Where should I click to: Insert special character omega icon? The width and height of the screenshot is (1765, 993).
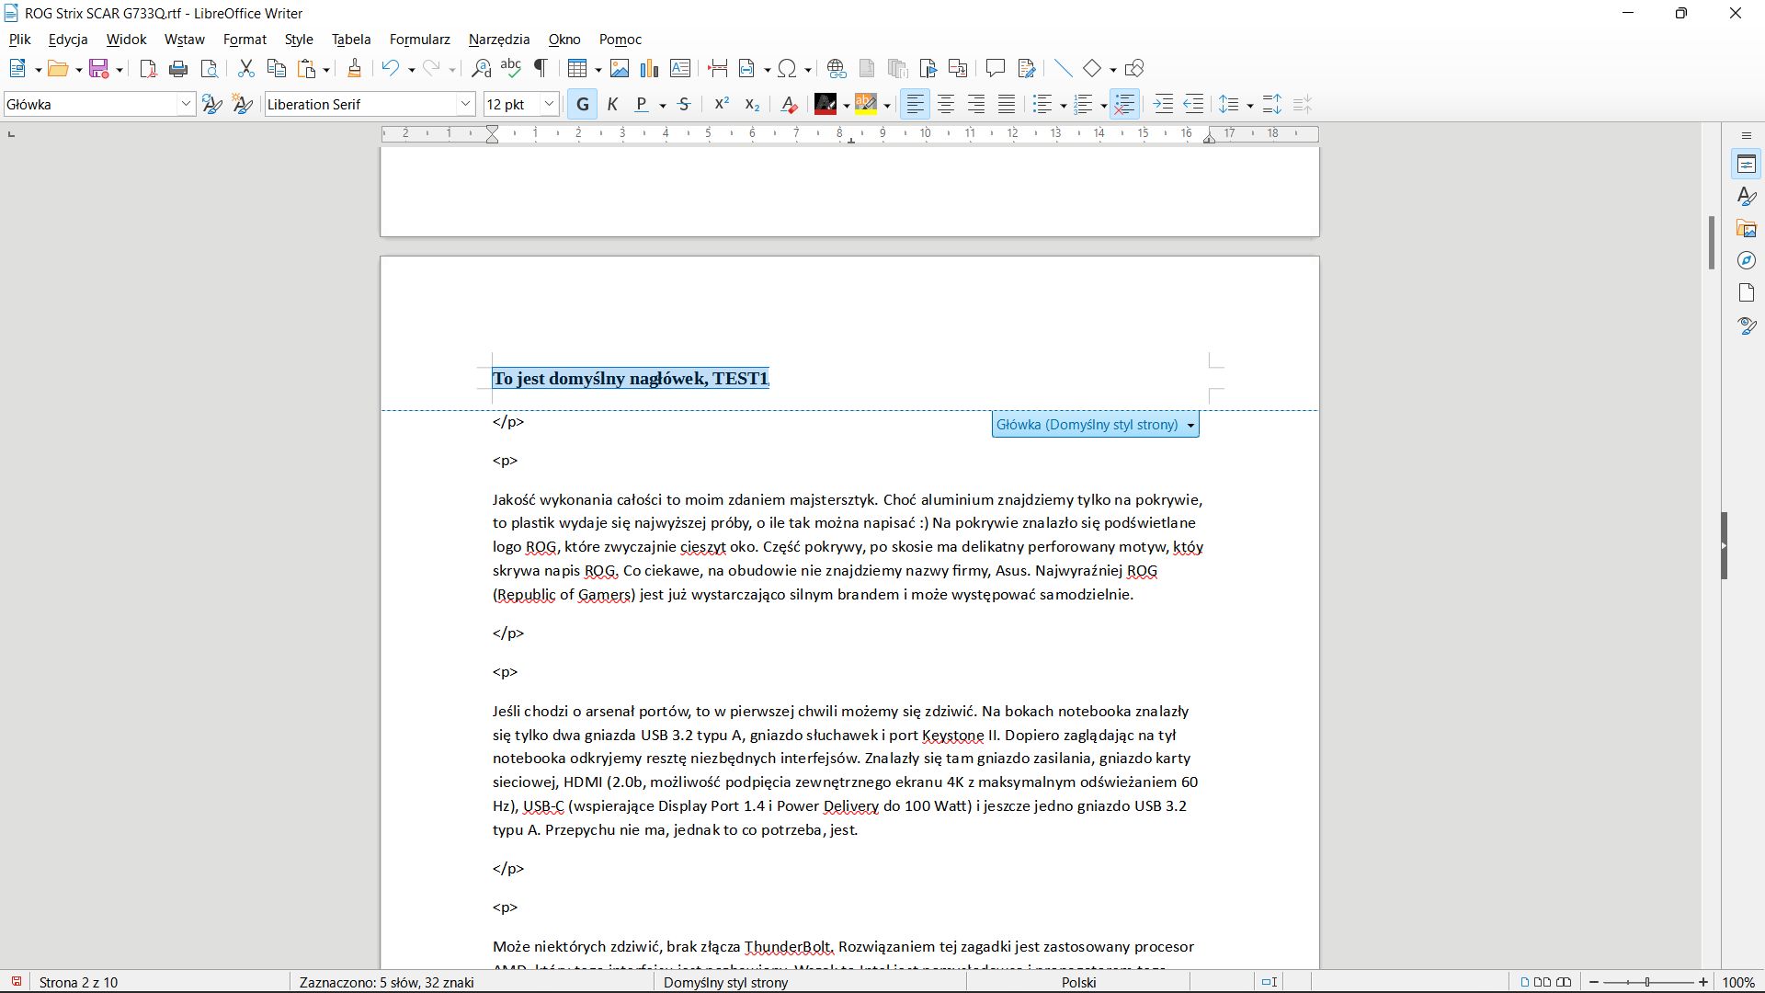coord(787,69)
